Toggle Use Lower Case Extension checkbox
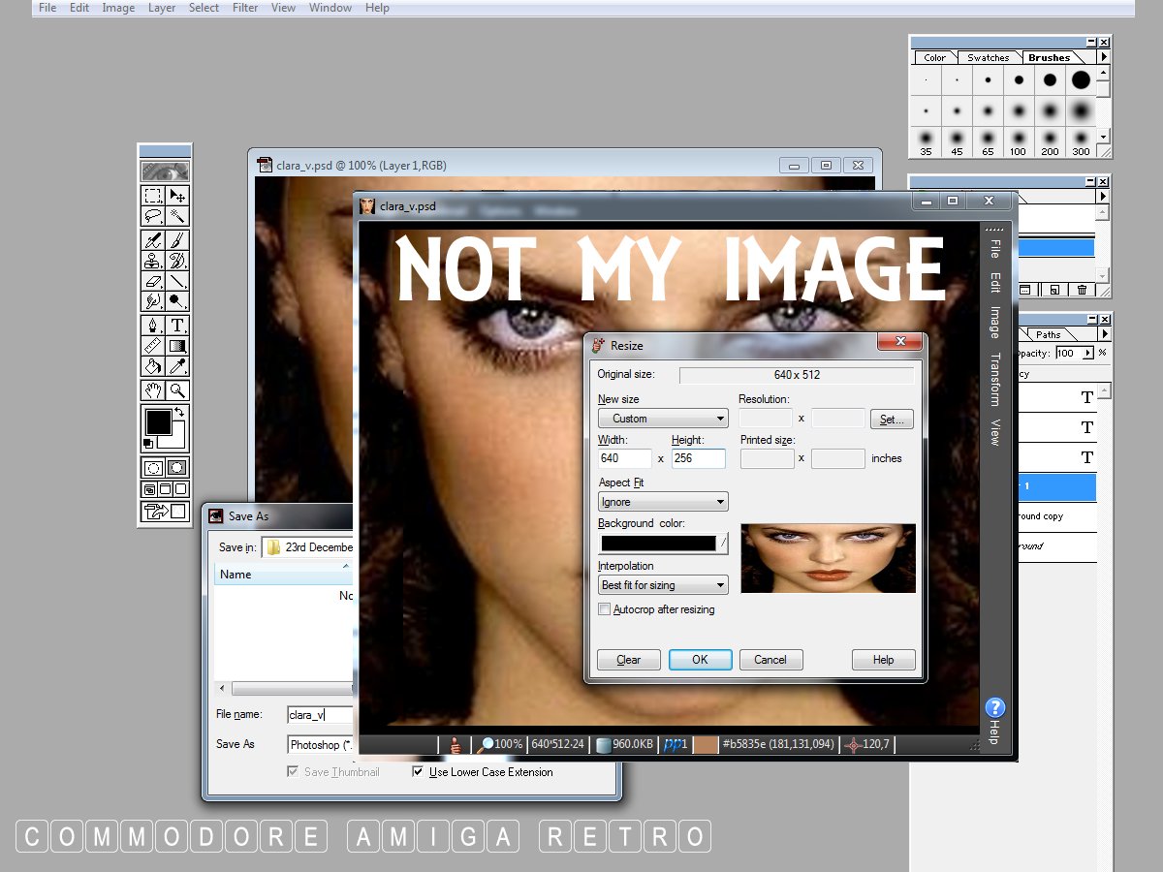The width and height of the screenshot is (1163, 872). click(419, 772)
